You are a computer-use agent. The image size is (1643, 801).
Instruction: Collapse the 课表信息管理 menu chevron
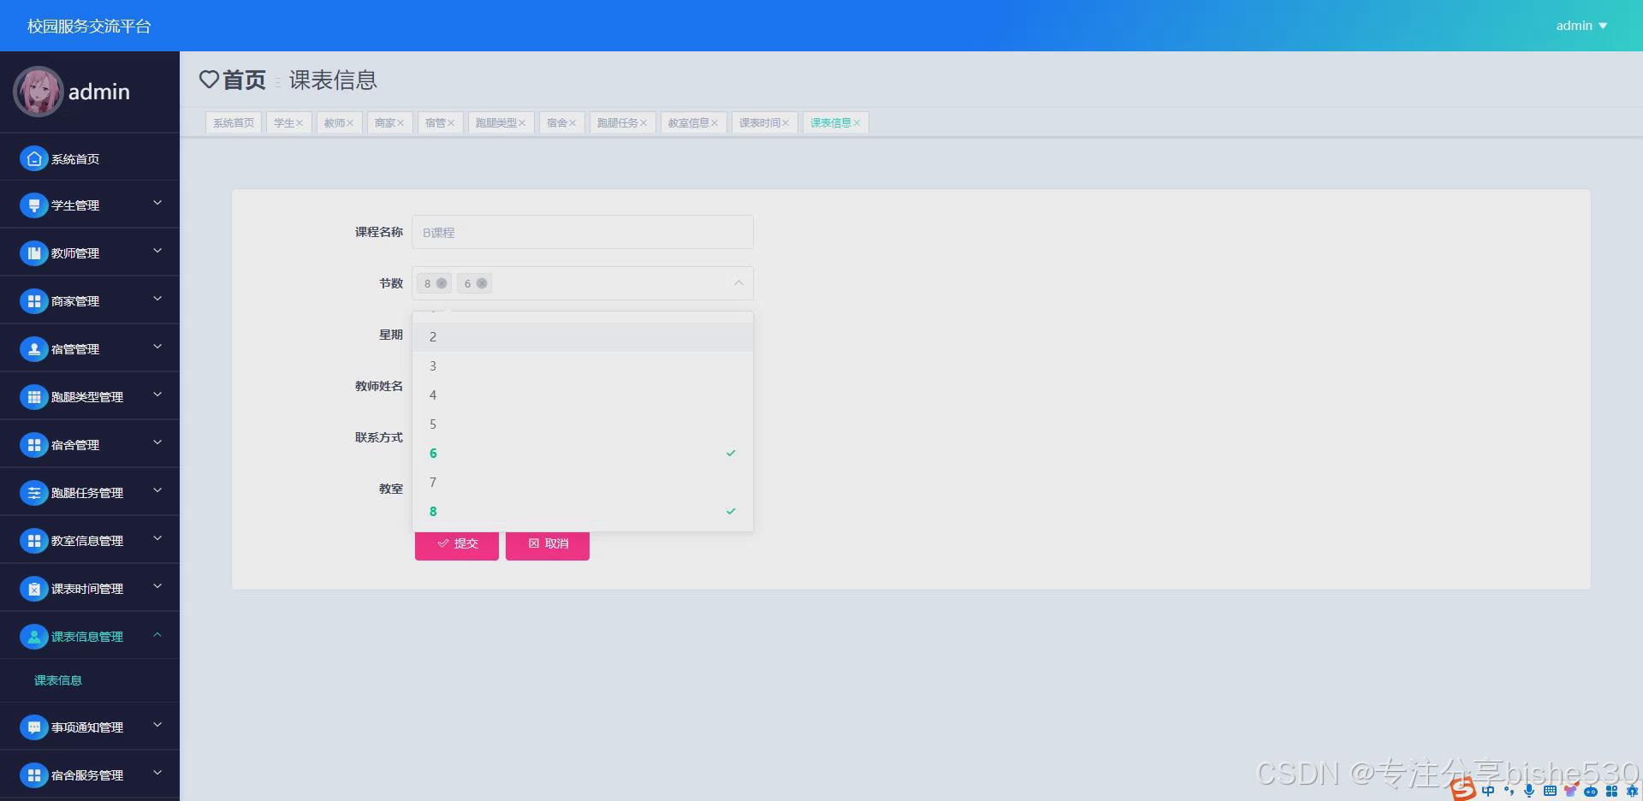[157, 634]
